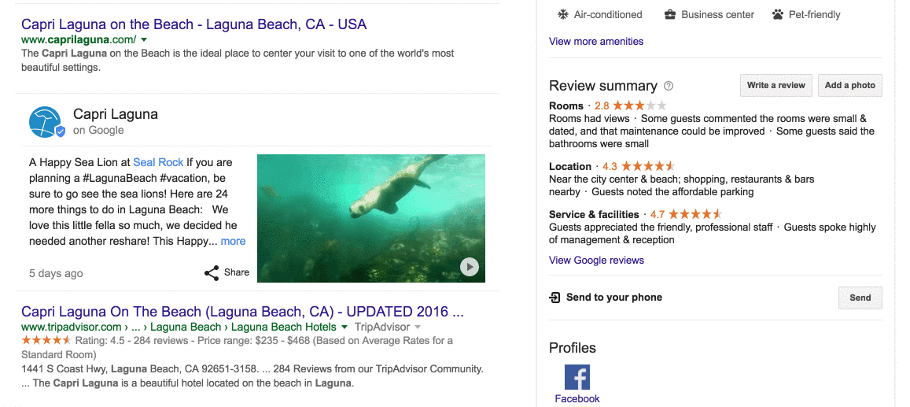Expand the post with the more link

tap(234, 241)
